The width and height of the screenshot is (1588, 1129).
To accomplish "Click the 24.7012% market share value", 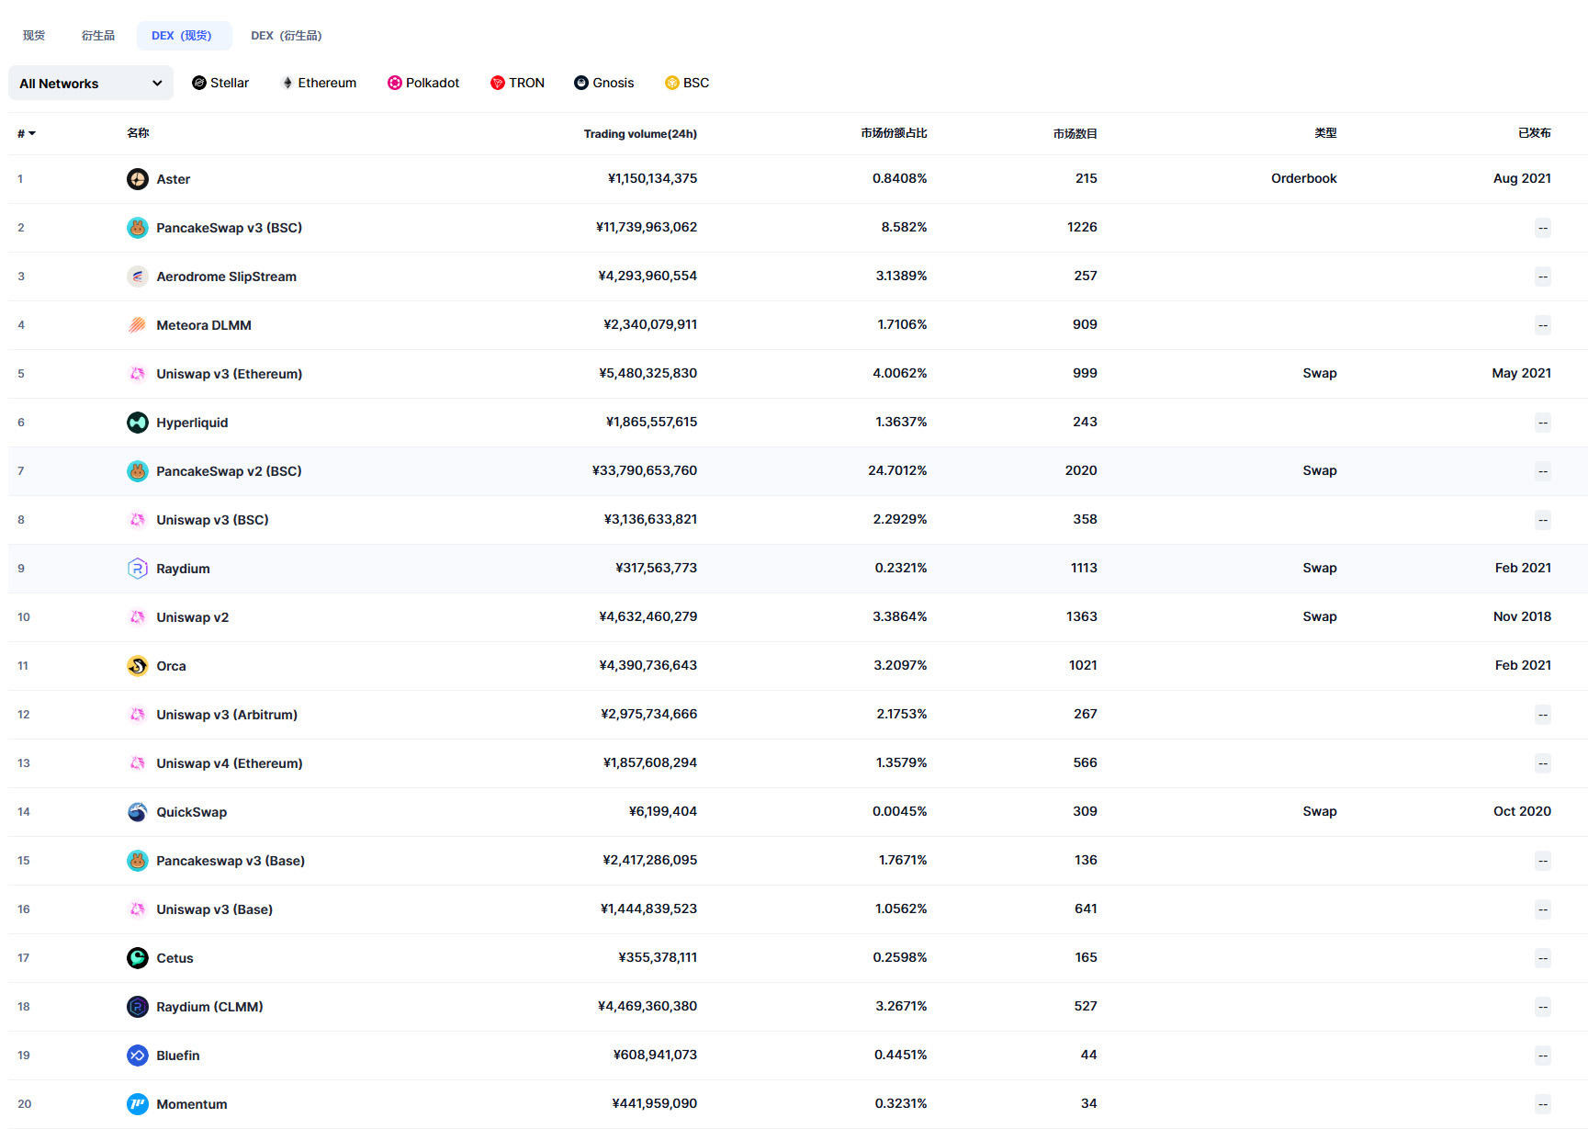I will (897, 470).
